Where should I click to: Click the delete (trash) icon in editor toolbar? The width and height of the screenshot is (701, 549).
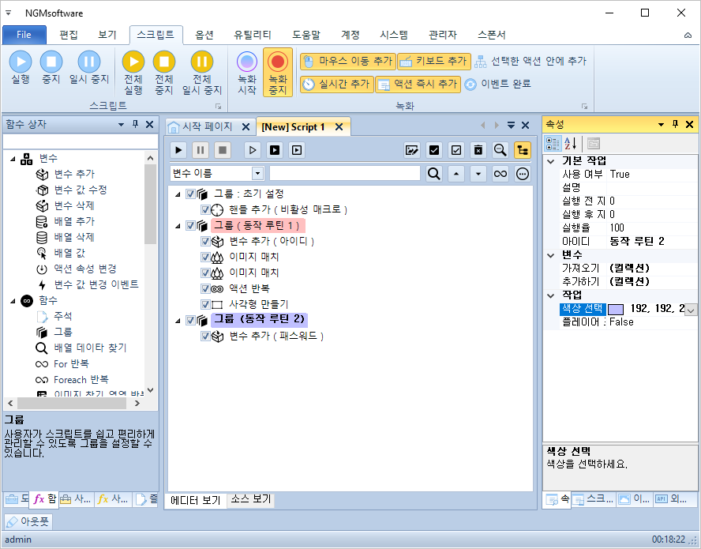coord(478,150)
